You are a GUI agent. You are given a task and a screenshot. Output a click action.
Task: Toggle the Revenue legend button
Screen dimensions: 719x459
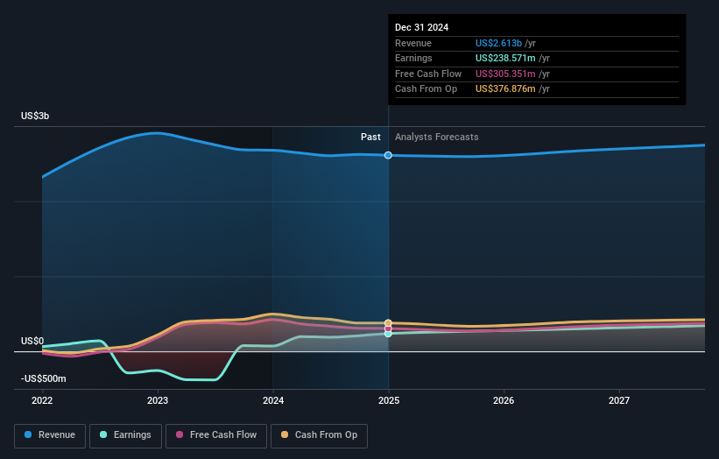pos(50,435)
